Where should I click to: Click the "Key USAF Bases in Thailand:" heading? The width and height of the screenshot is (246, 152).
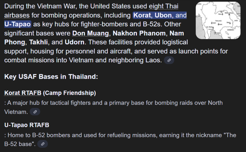click(x=51, y=77)
